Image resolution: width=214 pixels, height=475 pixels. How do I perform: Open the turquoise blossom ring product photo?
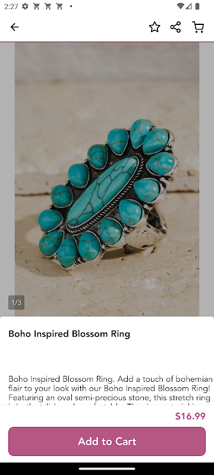(107, 179)
